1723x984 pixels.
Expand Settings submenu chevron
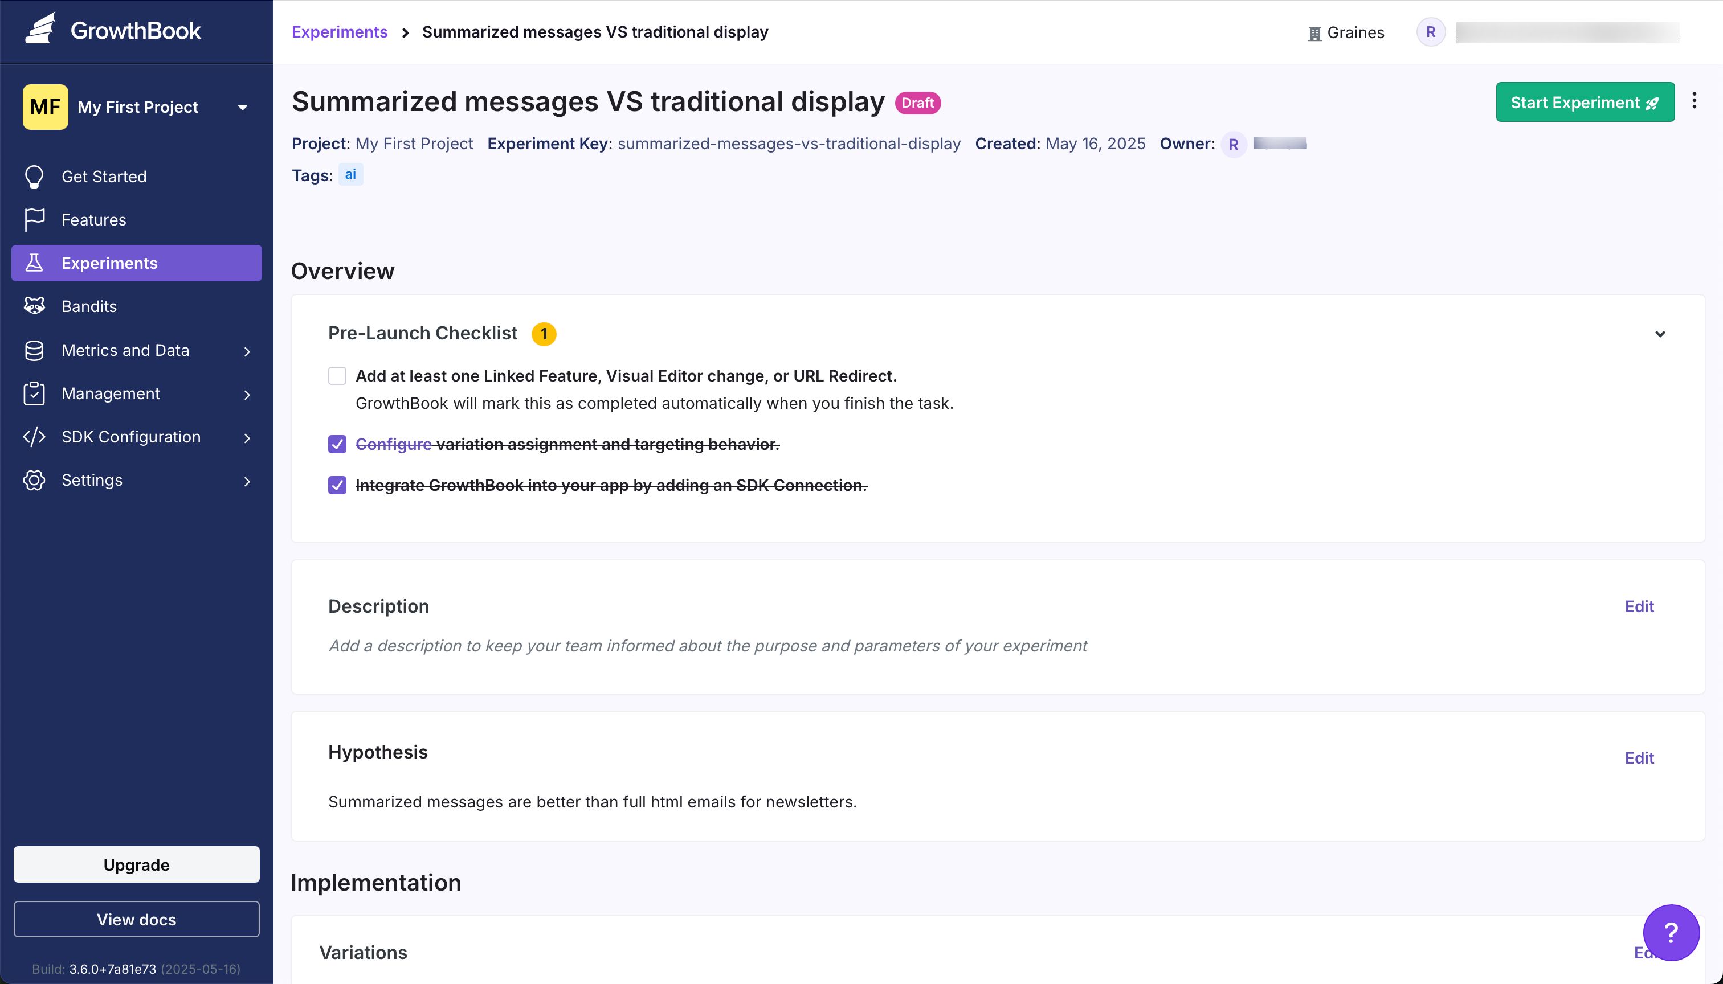pyautogui.click(x=247, y=481)
